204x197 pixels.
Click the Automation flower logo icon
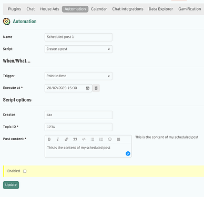(6, 22)
